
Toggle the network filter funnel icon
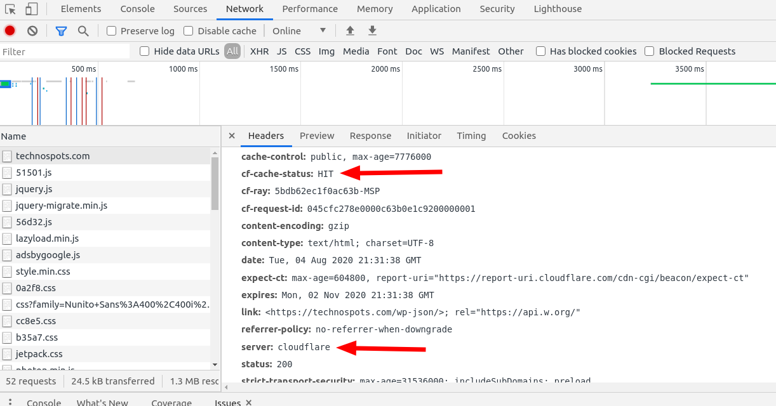coord(61,30)
